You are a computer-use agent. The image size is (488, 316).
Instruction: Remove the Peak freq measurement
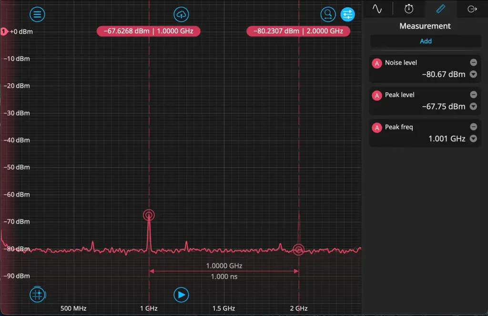coord(473,127)
